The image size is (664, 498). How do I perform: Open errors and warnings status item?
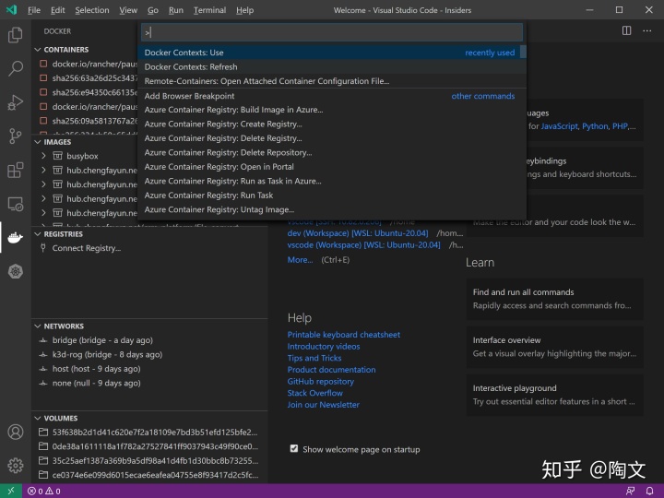point(44,492)
